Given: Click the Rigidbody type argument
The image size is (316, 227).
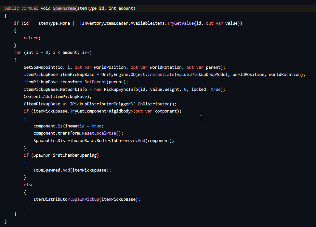Looking at the screenshot, I should pos(120,111).
